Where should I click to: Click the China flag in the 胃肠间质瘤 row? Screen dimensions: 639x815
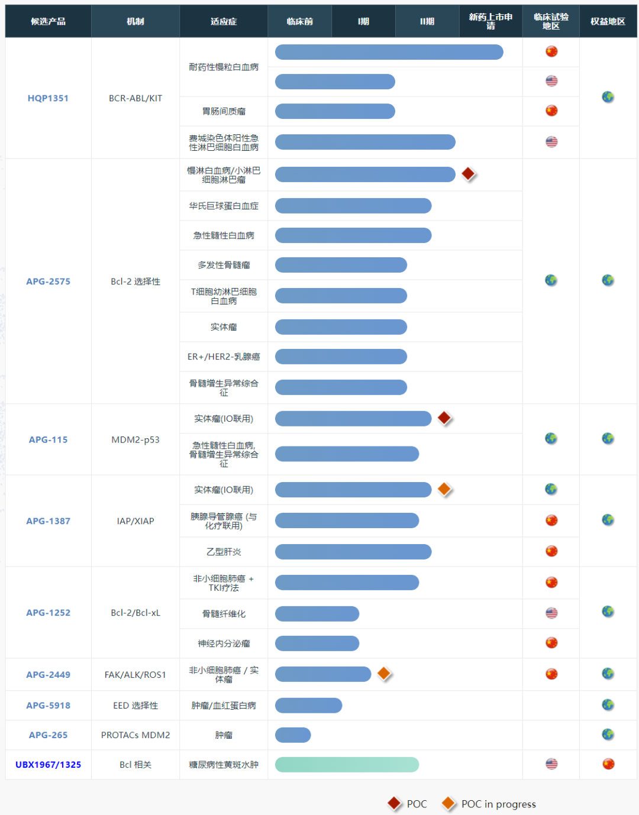coord(551,111)
